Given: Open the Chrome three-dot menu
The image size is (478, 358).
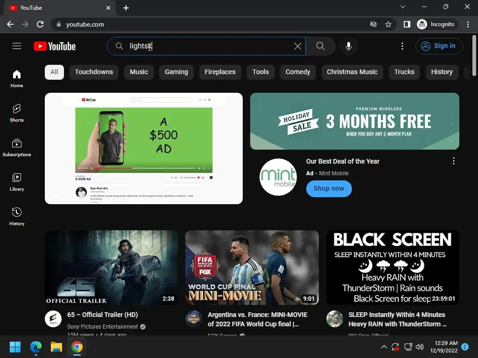Looking at the screenshot, I should point(468,24).
